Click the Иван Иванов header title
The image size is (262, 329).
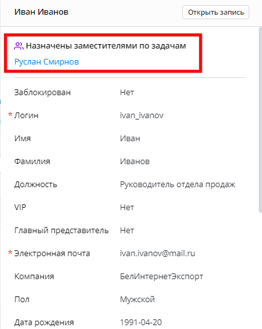41,12
